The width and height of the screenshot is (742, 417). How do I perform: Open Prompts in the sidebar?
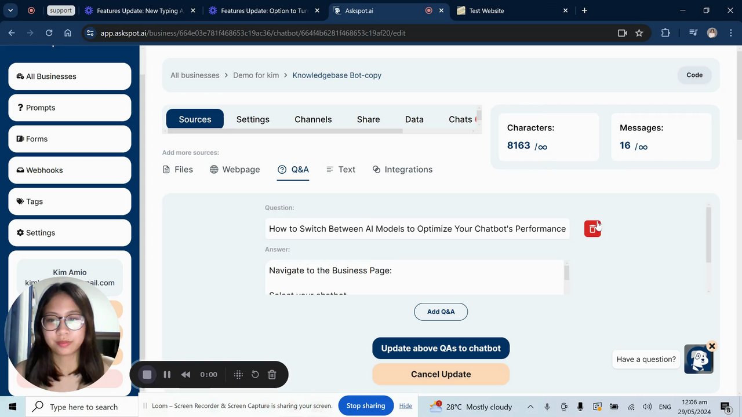point(70,108)
